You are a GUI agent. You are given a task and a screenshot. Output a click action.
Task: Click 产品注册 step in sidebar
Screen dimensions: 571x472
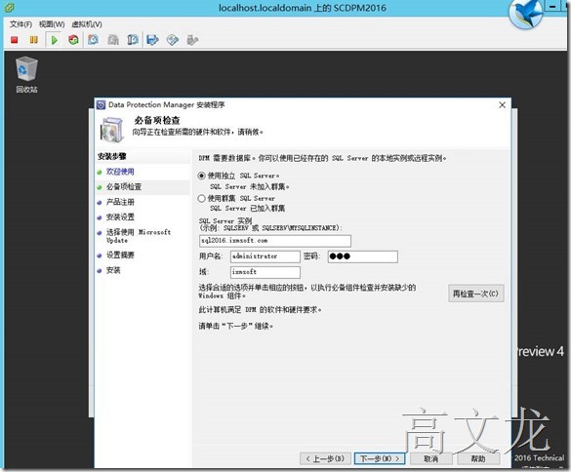[x=120, y=202]
